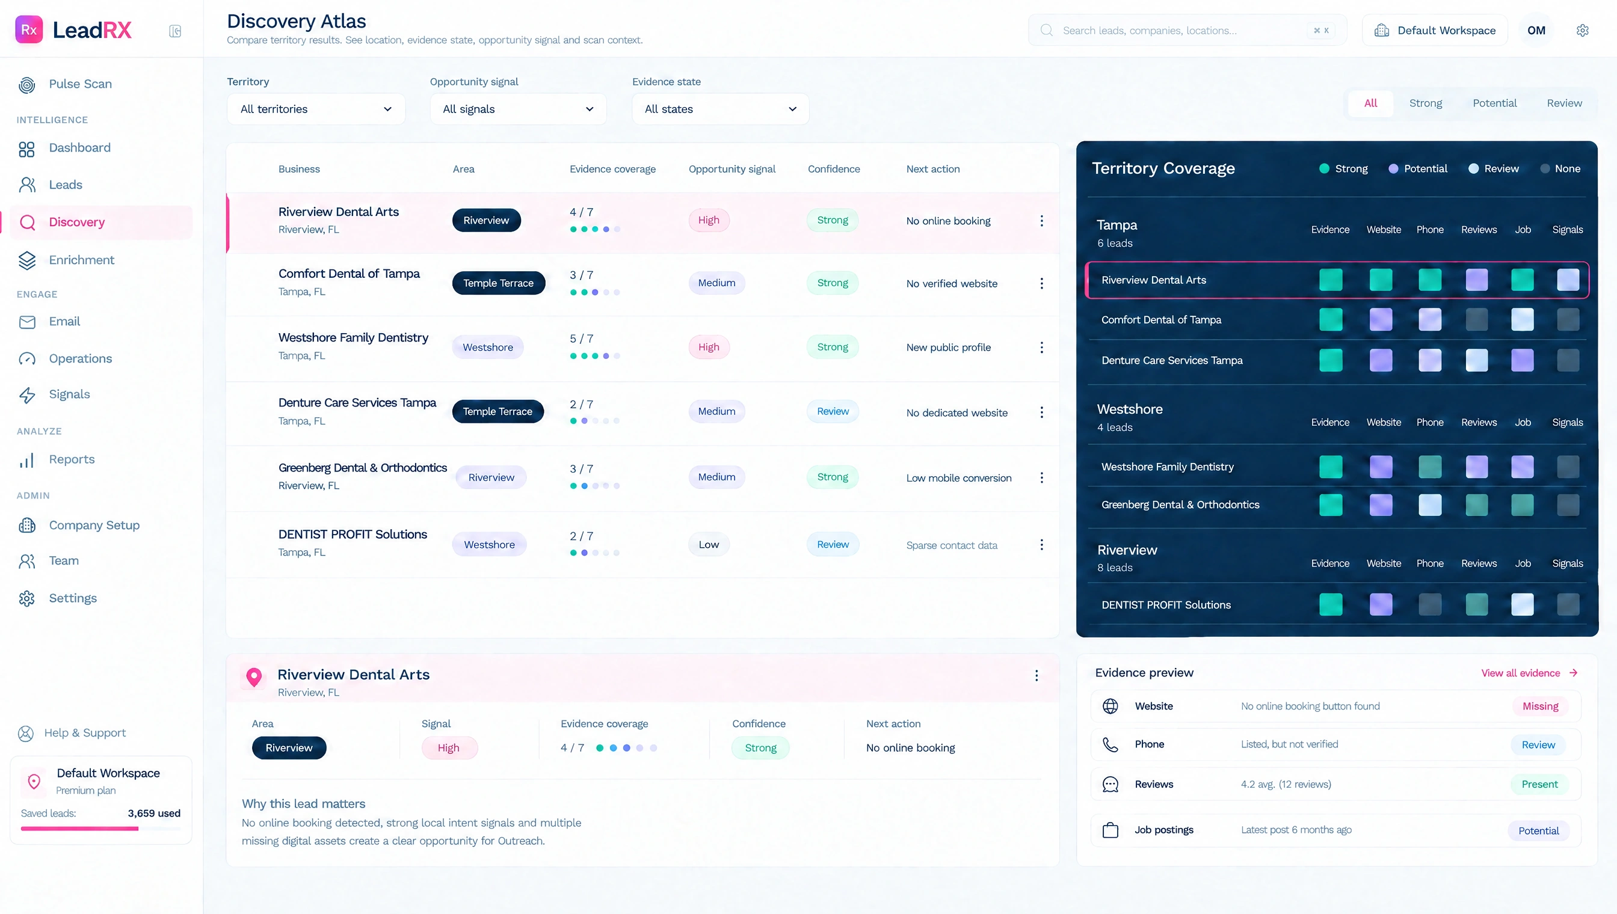This screenshot has width=1617, height=914.
Task: Open the Opportunity signal dropdown
Action: pyautogui.click(x=518, y=109)
